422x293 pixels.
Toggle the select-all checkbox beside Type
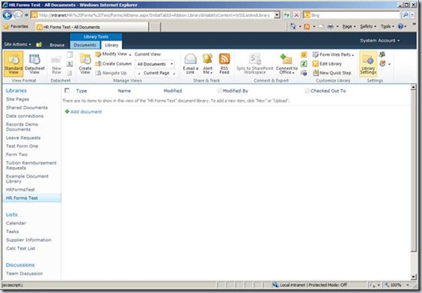[x=67, y=91]
